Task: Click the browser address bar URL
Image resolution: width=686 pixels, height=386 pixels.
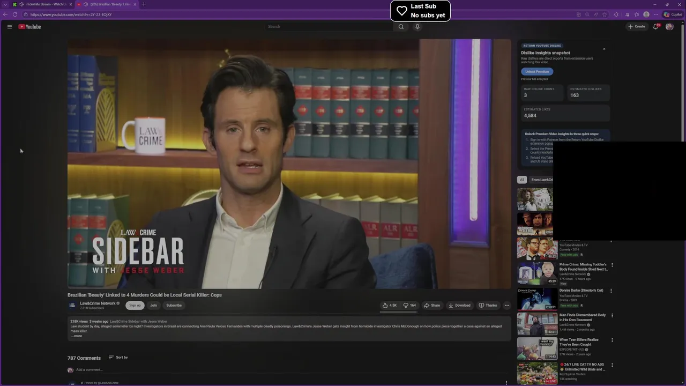Action: click(71, 14)
